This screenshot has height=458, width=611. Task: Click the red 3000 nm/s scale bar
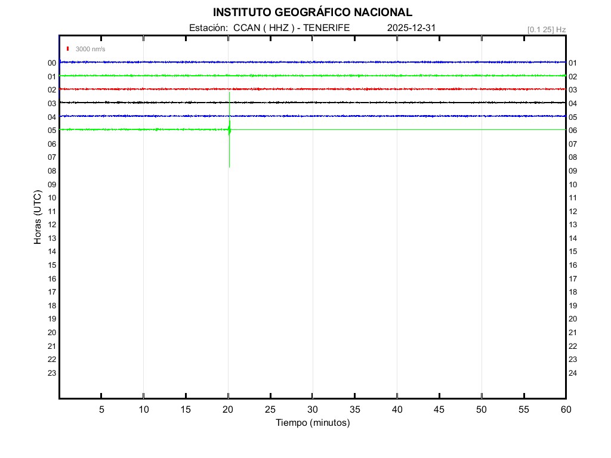(68, 49)
